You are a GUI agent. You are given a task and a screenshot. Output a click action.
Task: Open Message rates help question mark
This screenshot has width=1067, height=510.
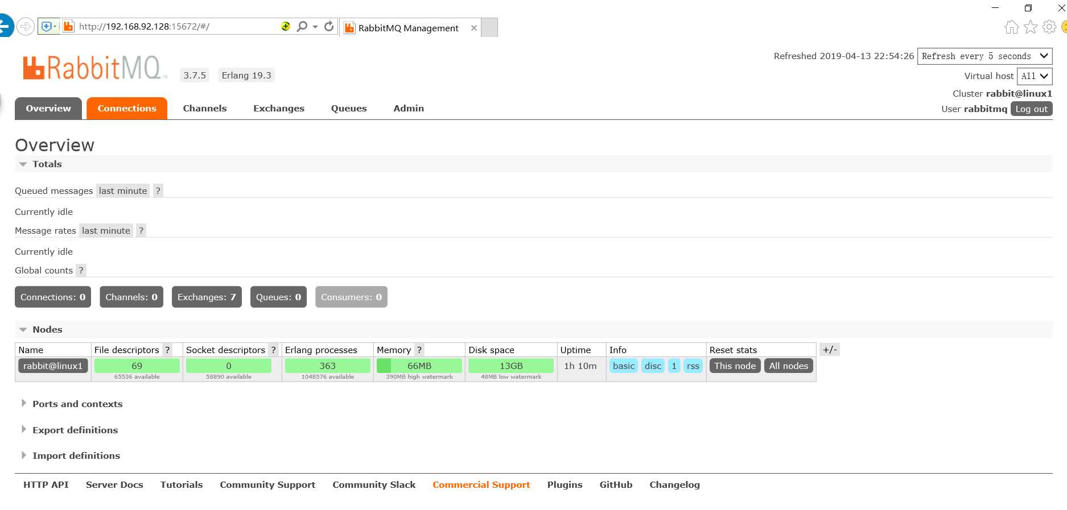pos(141,231)
